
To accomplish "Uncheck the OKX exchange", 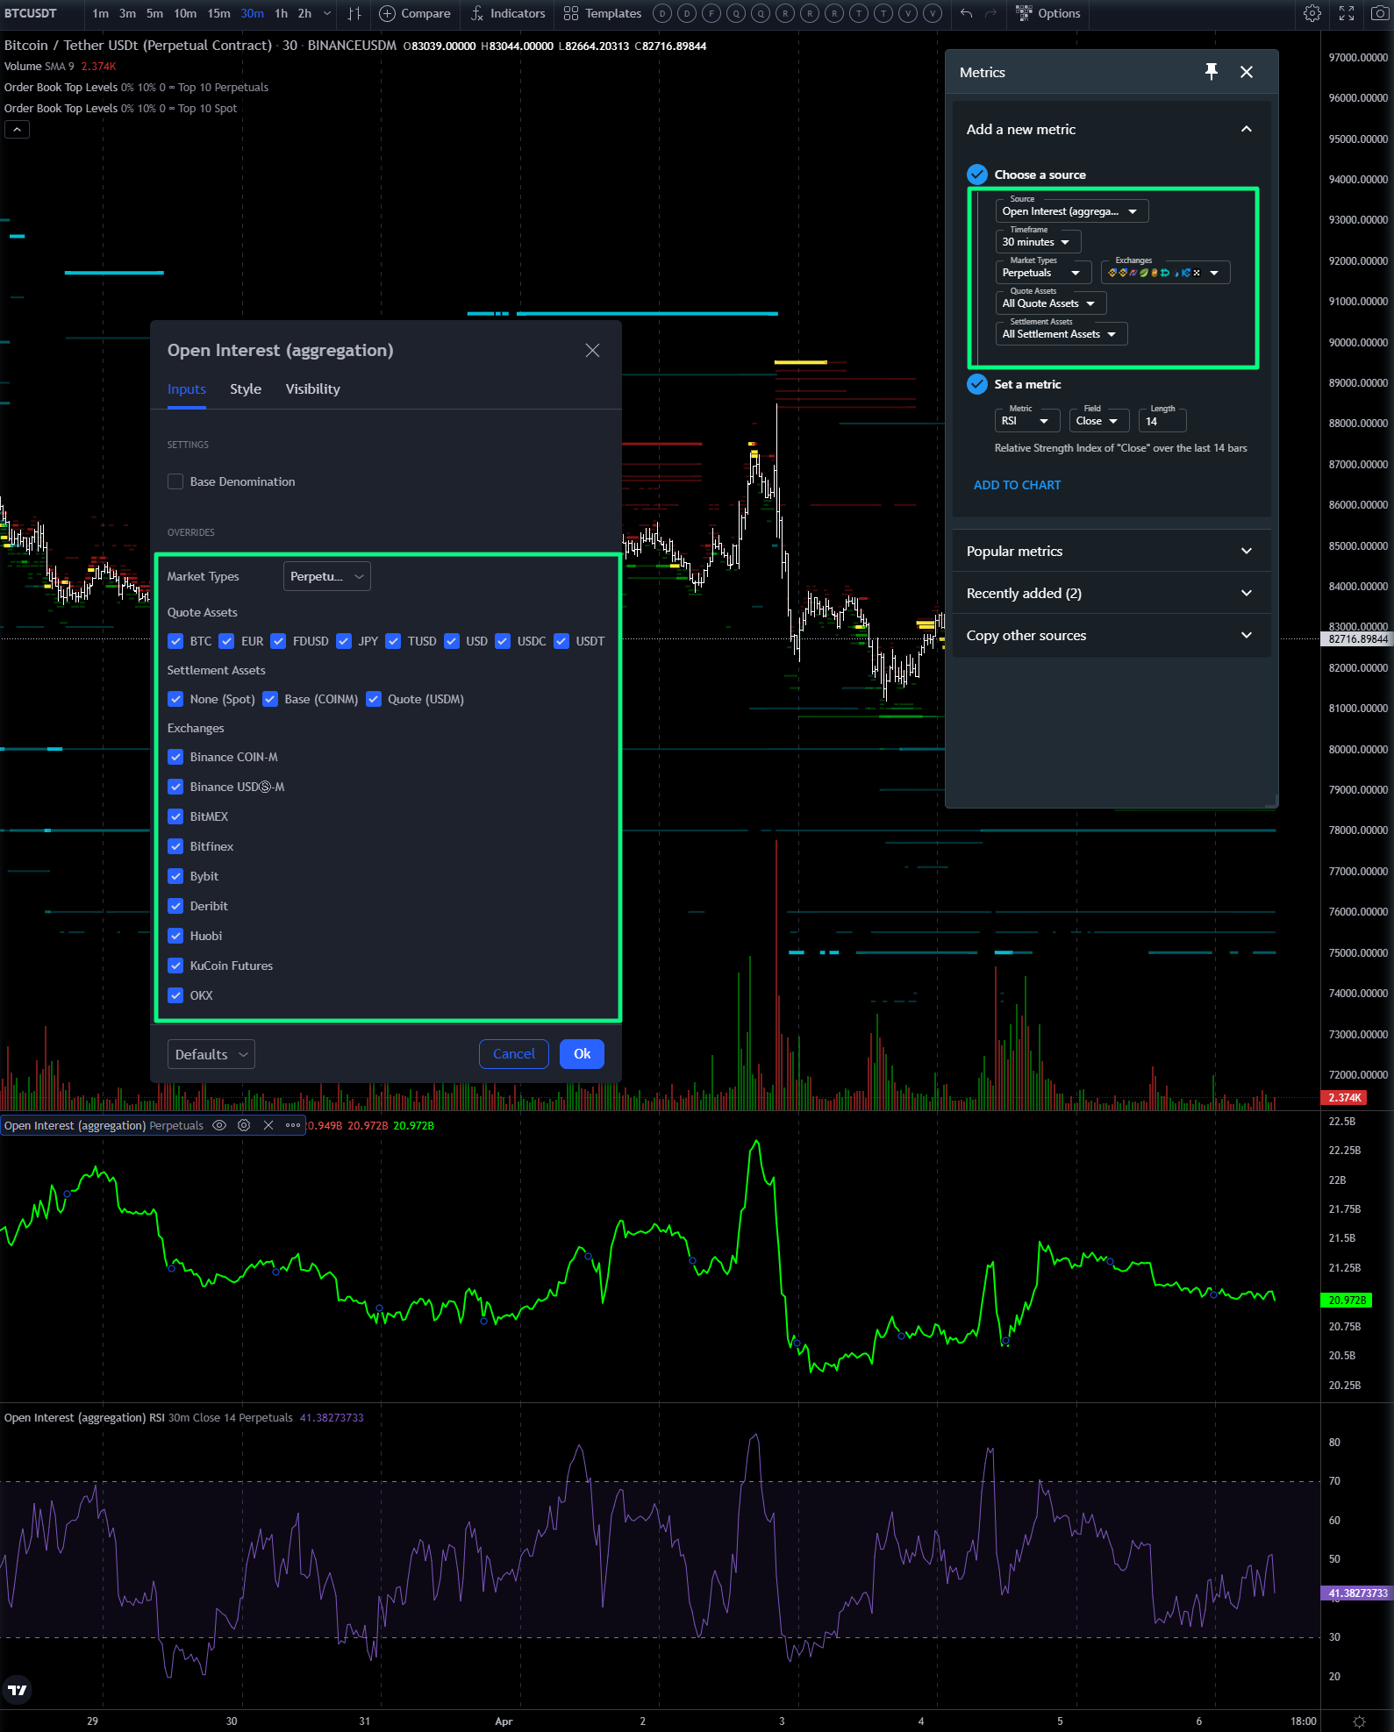I will point(175,995).
